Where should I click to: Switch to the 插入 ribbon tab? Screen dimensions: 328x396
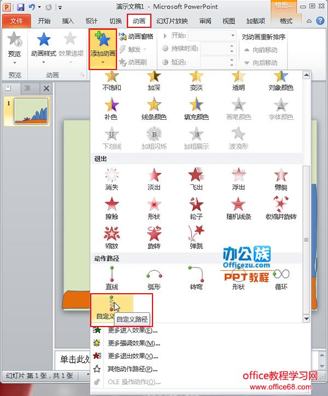click(68, 21)
